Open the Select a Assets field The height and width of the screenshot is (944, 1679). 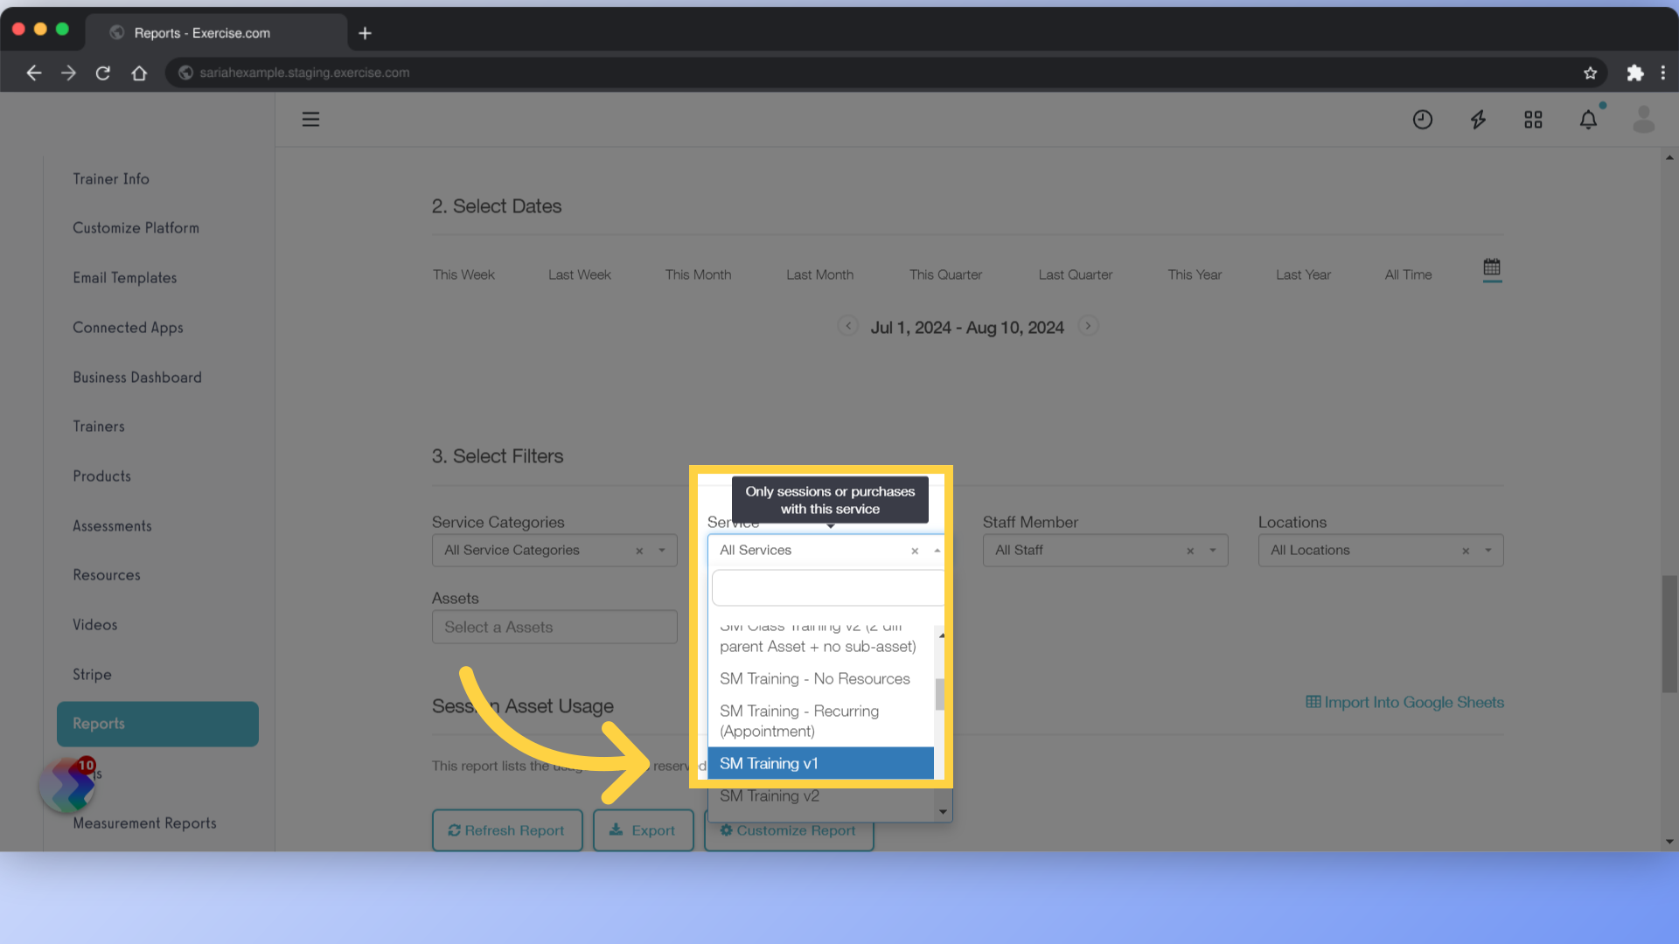554,627
